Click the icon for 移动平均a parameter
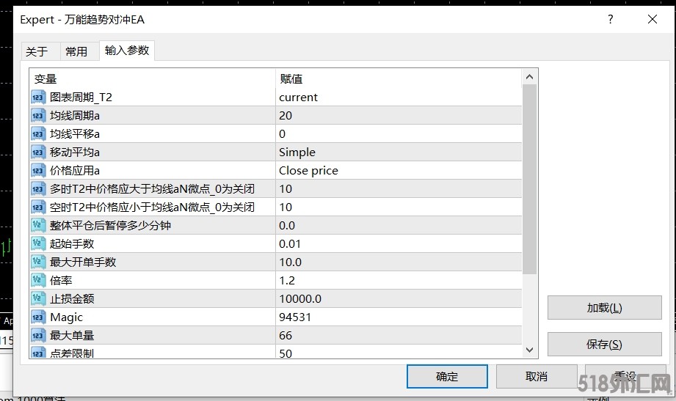Image resolution: width=676 pixels, height=401 pixels. click(x=39, y=152)
